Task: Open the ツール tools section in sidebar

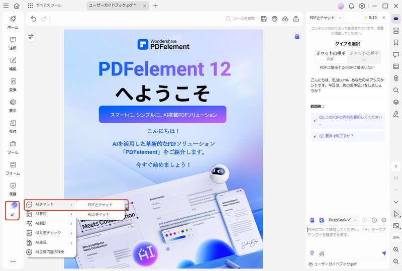Action: 13,147
